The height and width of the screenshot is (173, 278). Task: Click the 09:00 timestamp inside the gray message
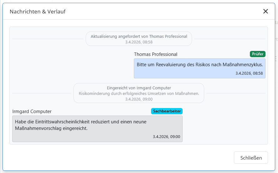(166, 137)
